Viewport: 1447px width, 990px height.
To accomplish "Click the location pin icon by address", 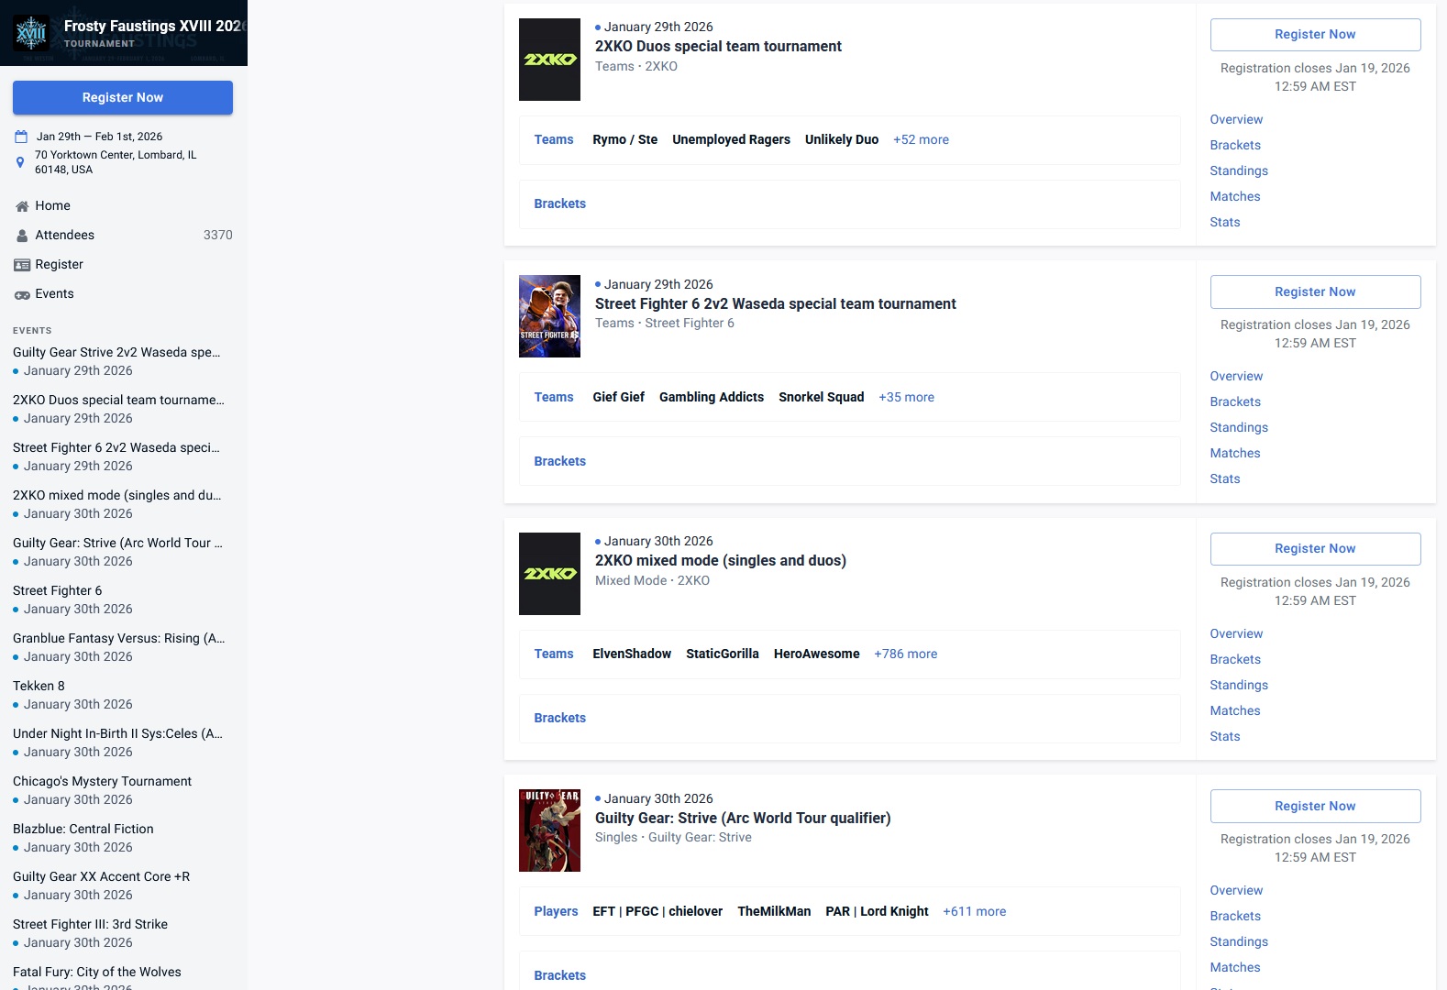I will point(20,162).
